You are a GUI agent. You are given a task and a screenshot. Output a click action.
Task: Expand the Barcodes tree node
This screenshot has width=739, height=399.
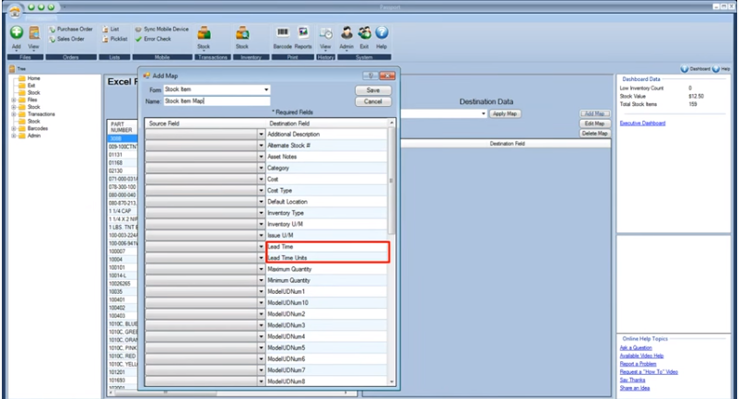click(14, 129)
